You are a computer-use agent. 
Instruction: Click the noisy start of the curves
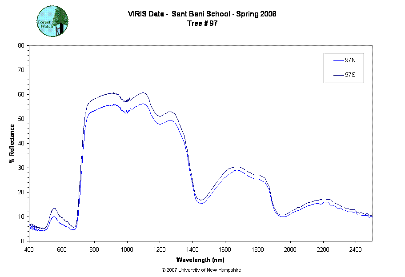pyautogui.click(x=32, y=226)
